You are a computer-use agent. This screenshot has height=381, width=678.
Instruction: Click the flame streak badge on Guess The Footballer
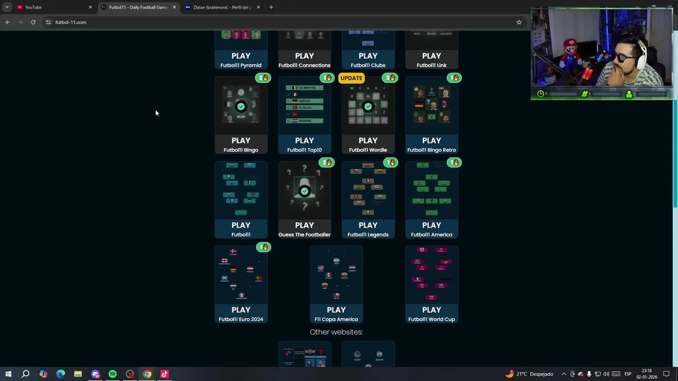point(327,162)
